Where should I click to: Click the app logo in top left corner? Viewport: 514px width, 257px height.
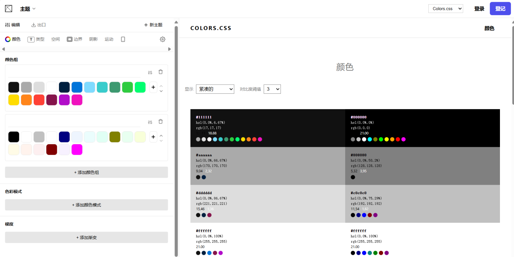pos(8,8)
